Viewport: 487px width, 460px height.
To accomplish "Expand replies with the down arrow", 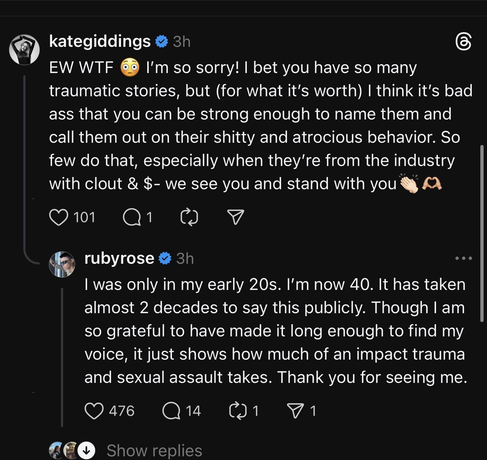I will [x=86, y=451].
